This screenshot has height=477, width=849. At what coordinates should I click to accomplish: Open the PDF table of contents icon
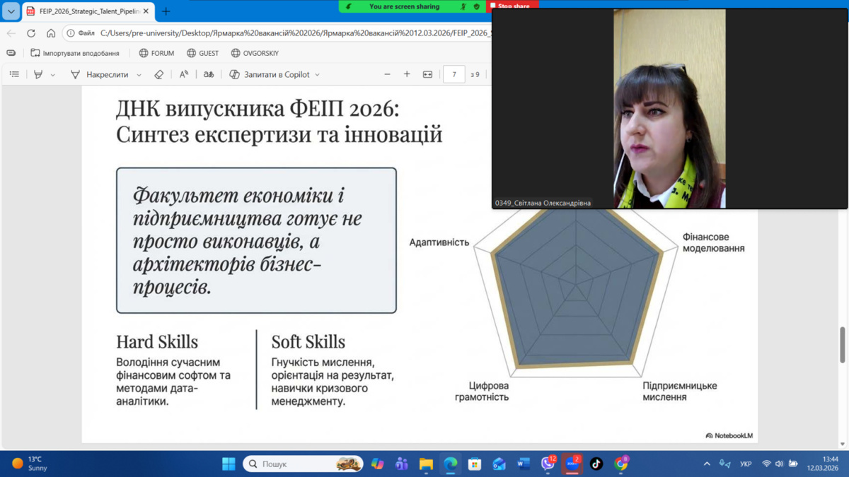pyautogui.click(x=14, y=74)
